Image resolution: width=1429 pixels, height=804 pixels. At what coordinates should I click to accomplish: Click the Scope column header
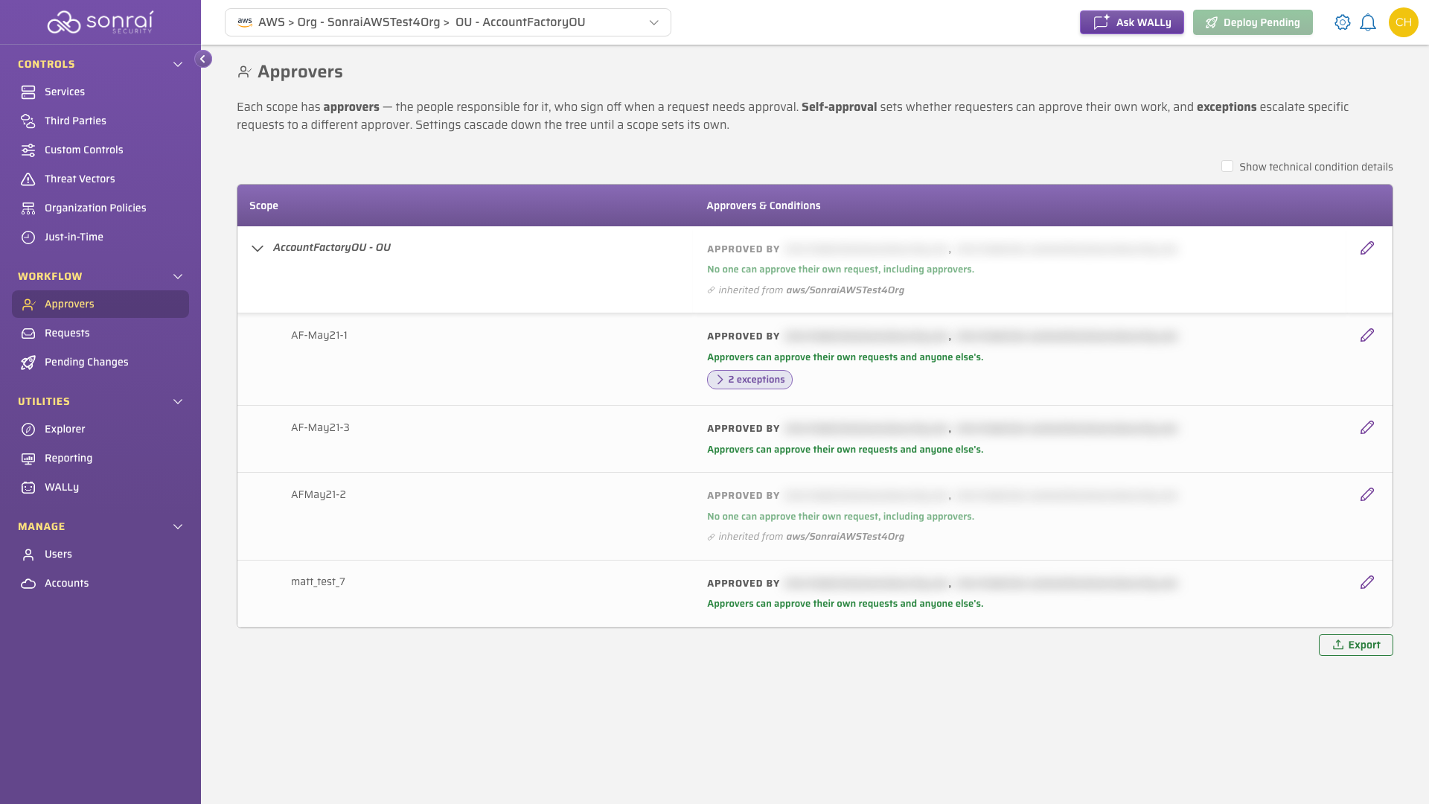coord(263,205)
